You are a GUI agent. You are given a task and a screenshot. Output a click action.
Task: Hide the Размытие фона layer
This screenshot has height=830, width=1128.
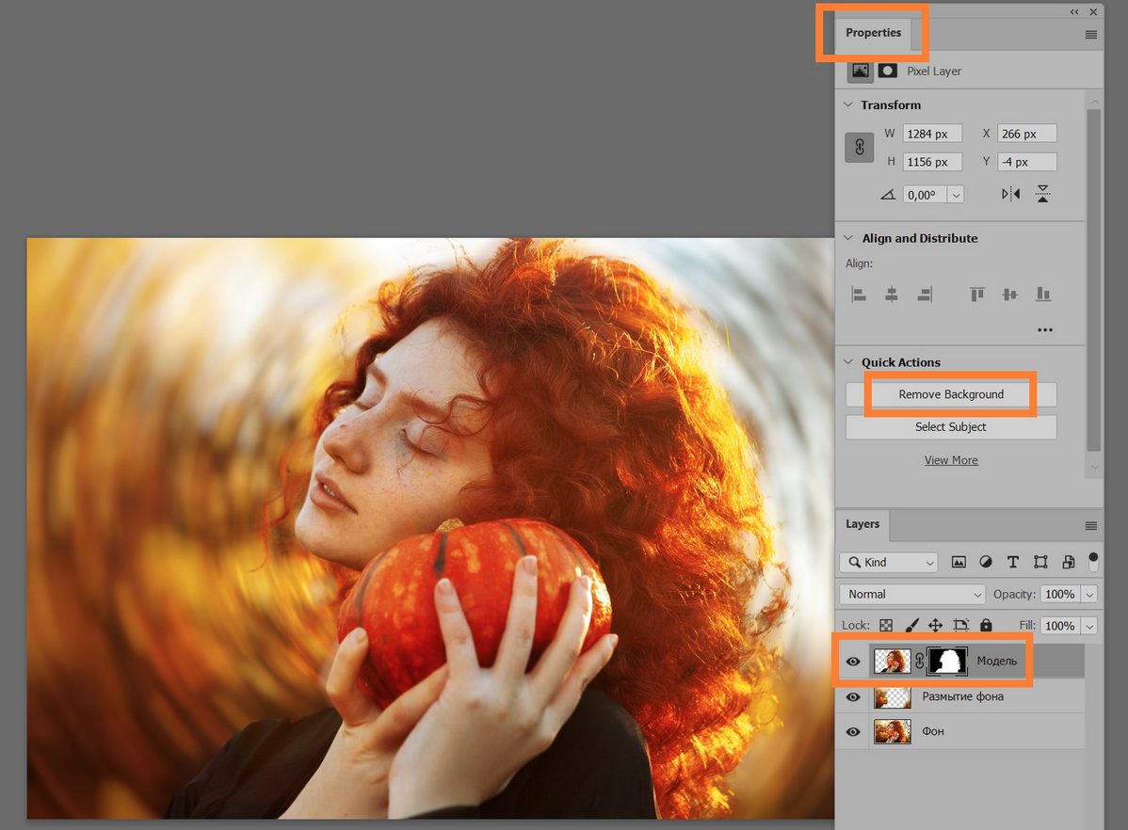(x=853, y=697)
